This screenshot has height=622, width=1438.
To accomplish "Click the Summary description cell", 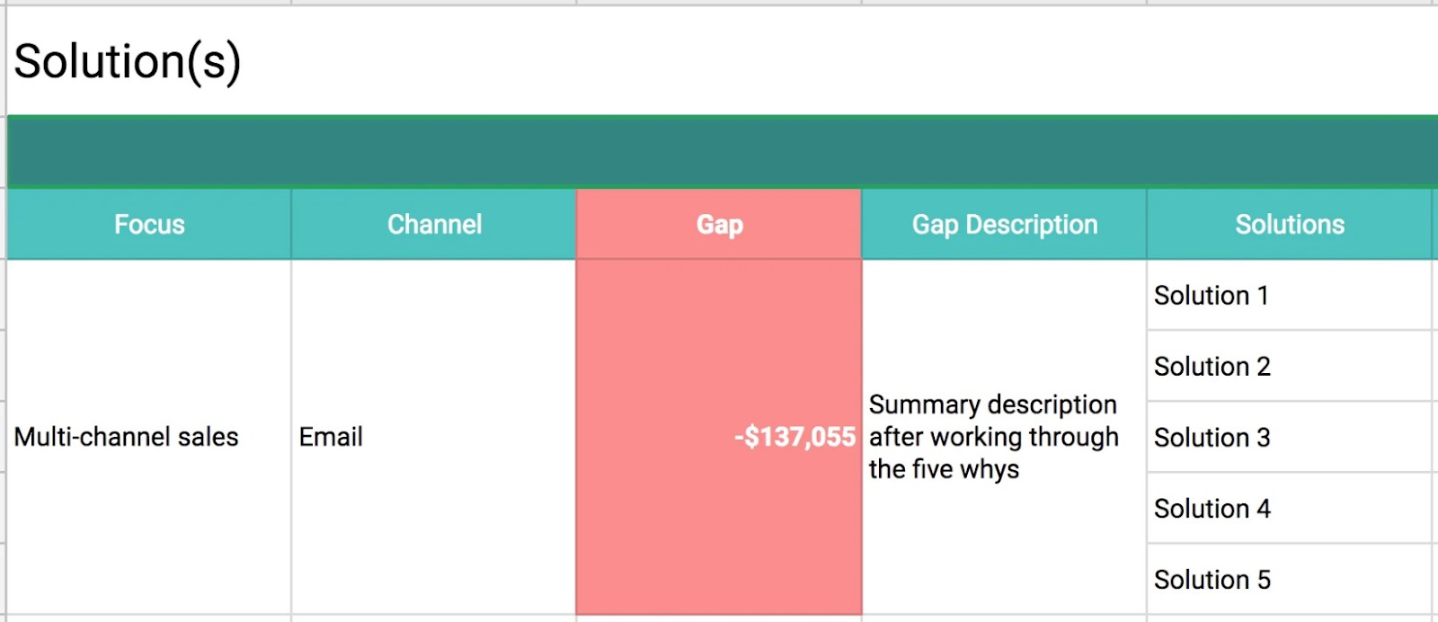I will click(x=1004, y=437).
